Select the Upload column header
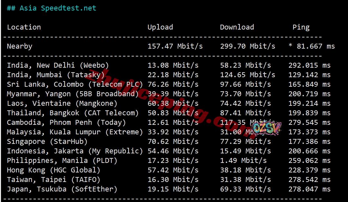Viewport: 348px width, 202px height. click(x=160, y=27)
